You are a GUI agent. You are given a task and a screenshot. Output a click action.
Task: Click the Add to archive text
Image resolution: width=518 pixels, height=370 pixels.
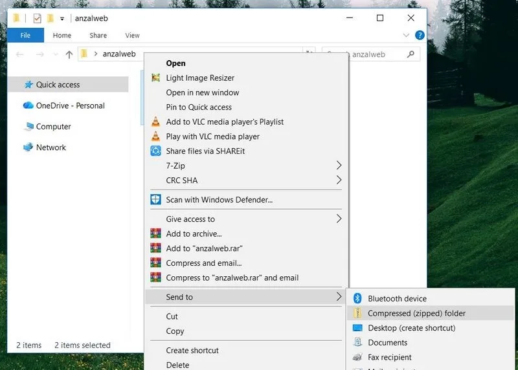pyautogui.click(x=194, y=234)
